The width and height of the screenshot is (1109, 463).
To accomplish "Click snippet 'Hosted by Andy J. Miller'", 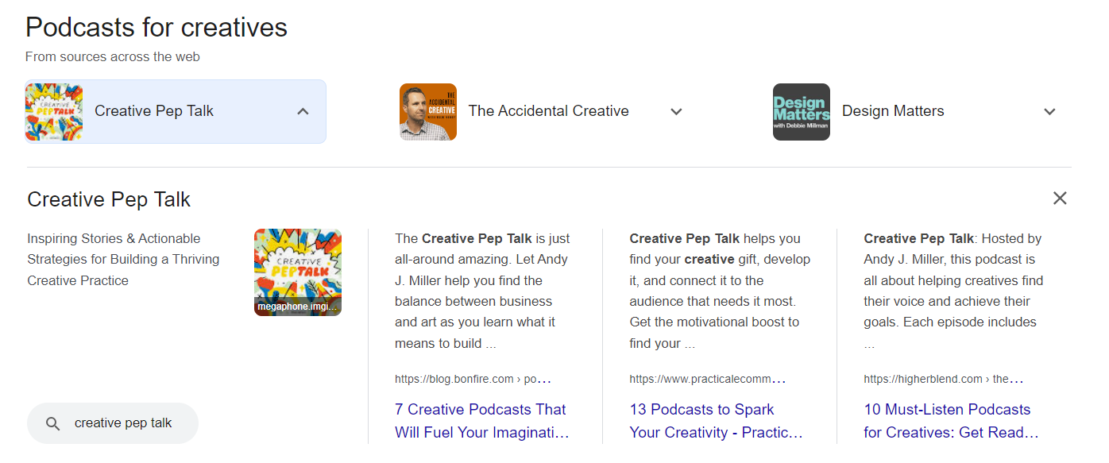I will 953,291.
